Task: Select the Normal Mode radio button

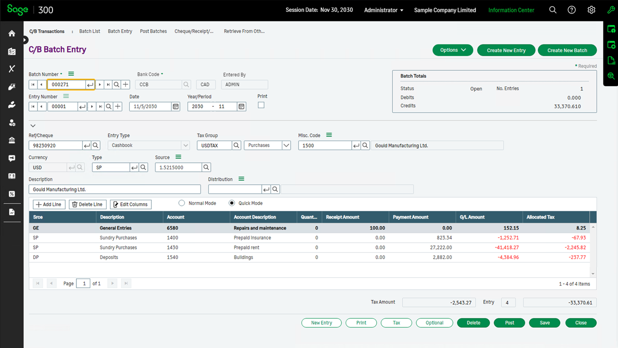Action: 182,203
